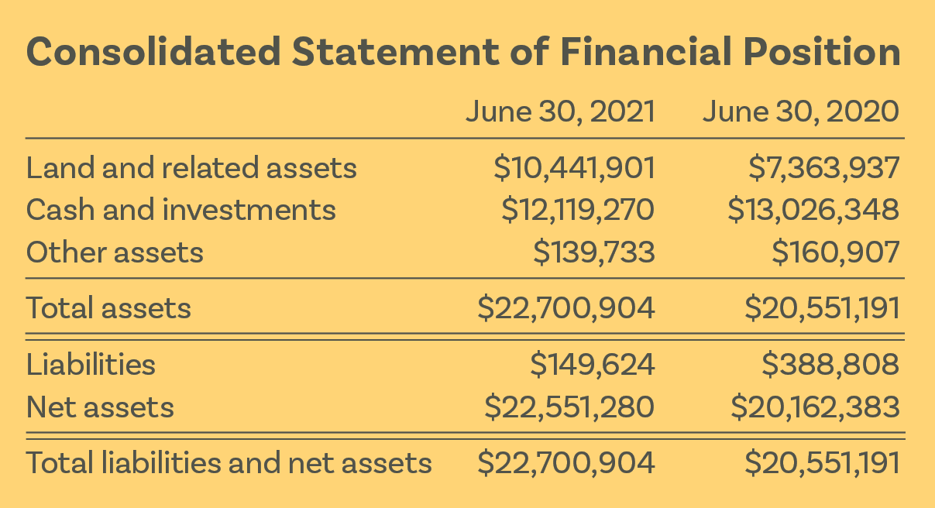
Task: Select the $160,907 other assets value
Action: pyautogui.click(x=836, y=252)
